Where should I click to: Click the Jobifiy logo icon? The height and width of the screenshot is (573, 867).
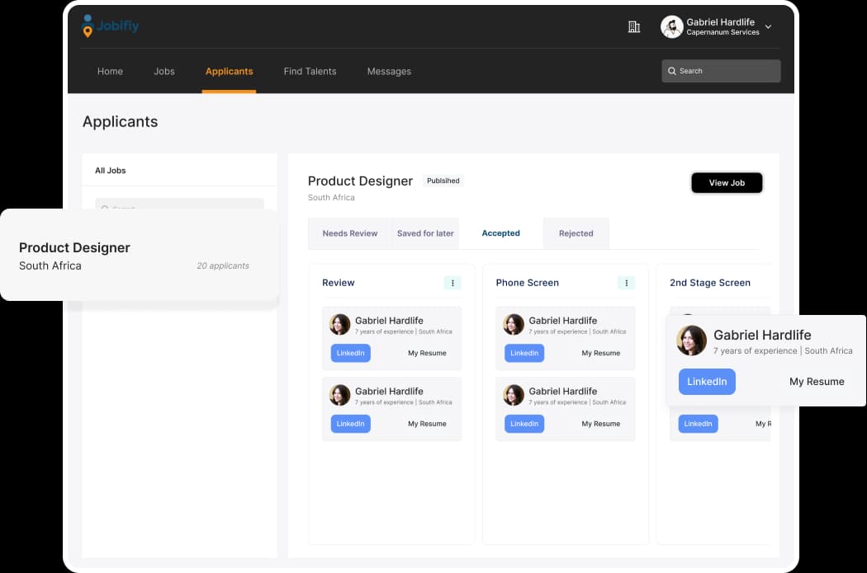click(88, 26)
